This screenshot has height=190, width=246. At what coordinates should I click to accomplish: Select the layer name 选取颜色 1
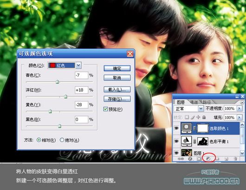[219, 128]
